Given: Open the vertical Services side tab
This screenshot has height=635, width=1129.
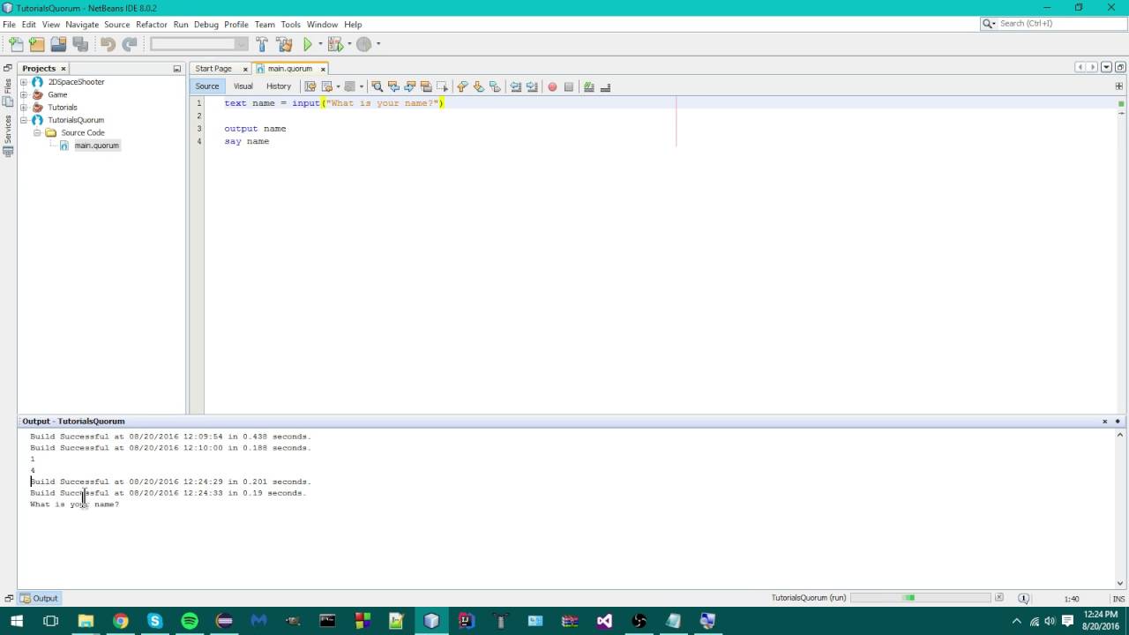Looking at the screenshot, I should pos(8,135).
